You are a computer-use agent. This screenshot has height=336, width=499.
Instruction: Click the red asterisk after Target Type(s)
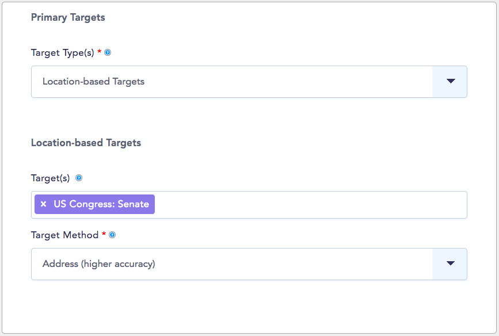(100, 51)
